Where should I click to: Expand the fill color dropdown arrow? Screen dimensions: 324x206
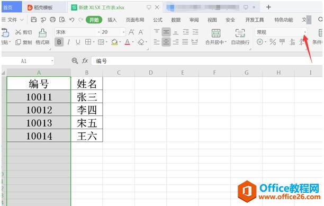[120, 42]
